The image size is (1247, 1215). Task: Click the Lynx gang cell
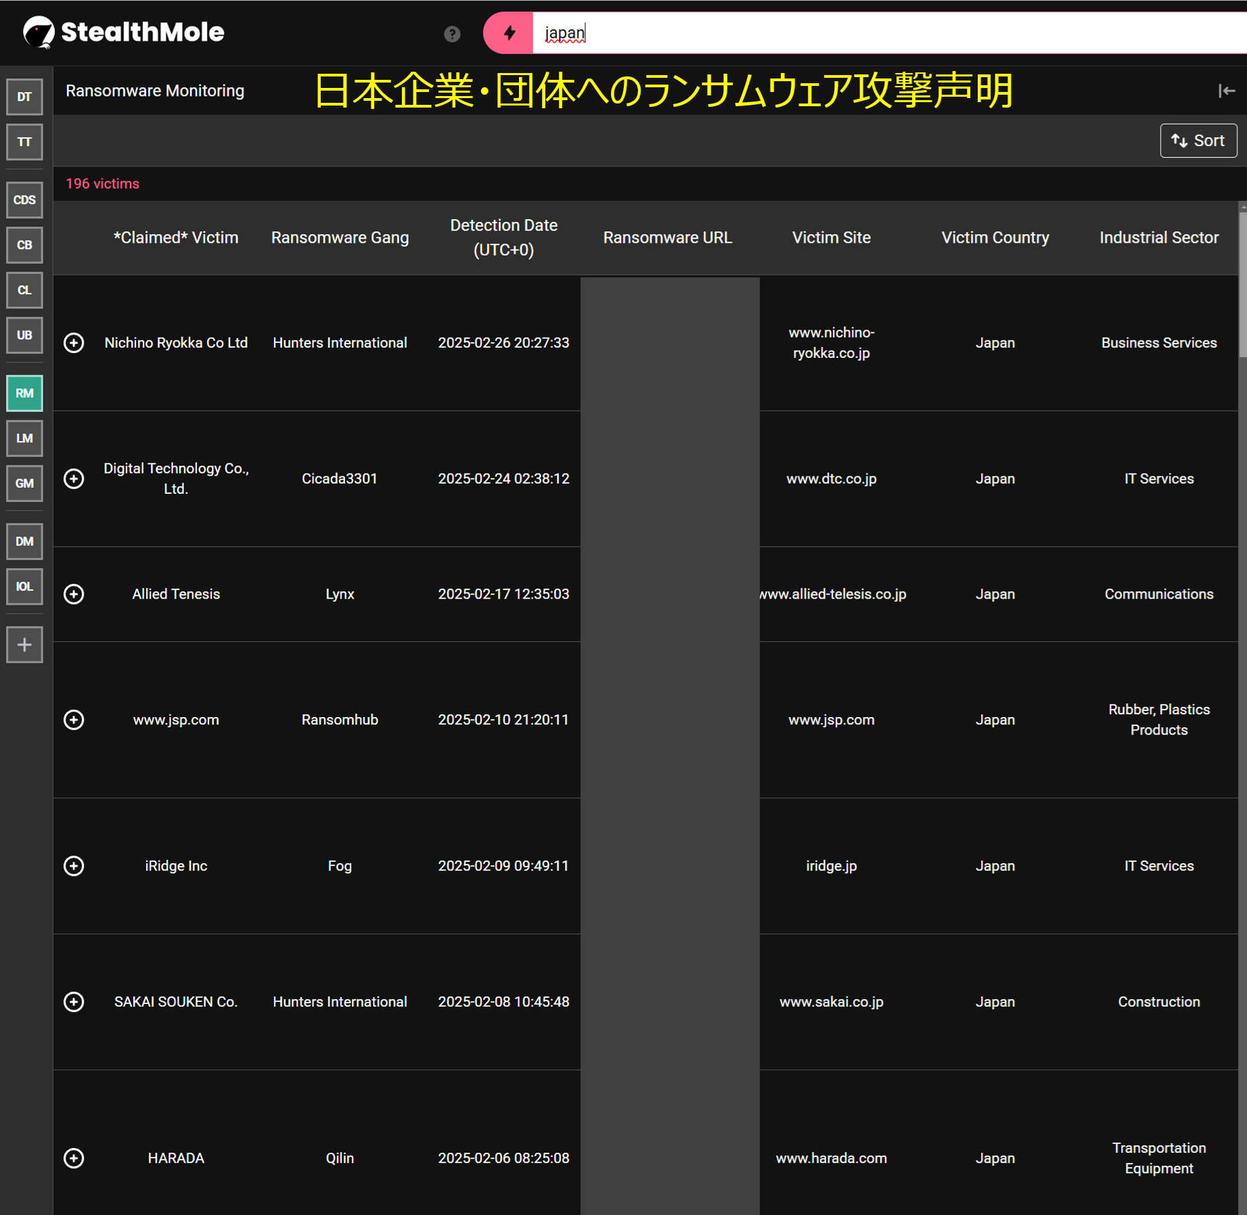(340, 594)
